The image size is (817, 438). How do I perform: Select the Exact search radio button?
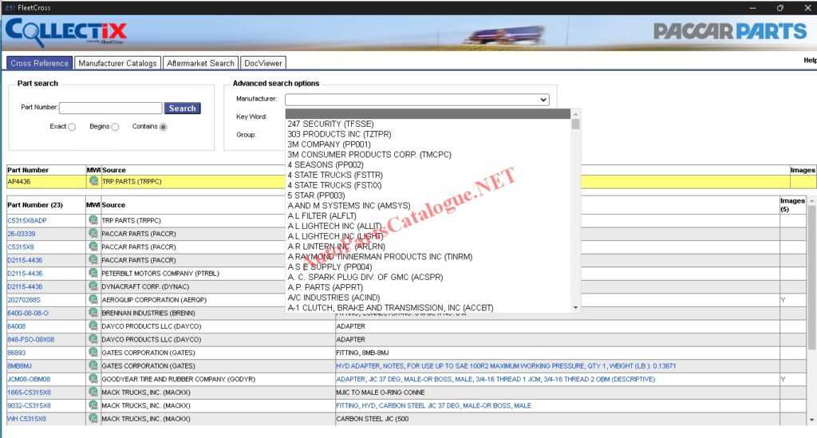pos(72,127)
